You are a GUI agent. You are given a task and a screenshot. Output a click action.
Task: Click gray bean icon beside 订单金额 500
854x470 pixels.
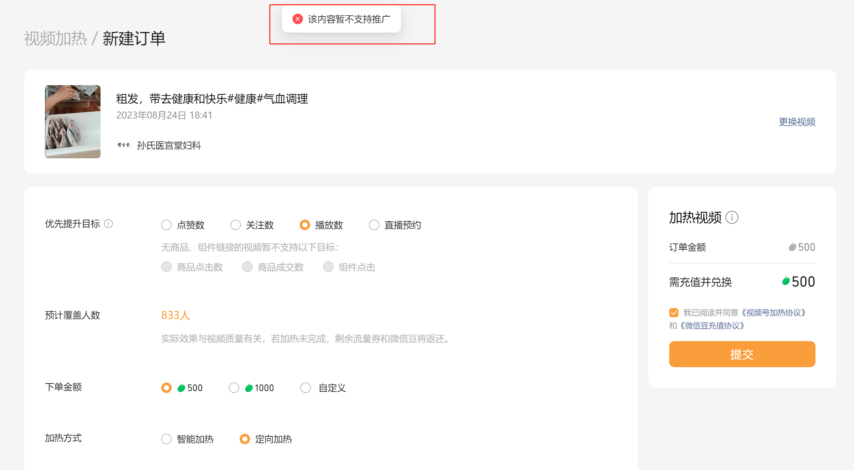(x=792, y=247)
